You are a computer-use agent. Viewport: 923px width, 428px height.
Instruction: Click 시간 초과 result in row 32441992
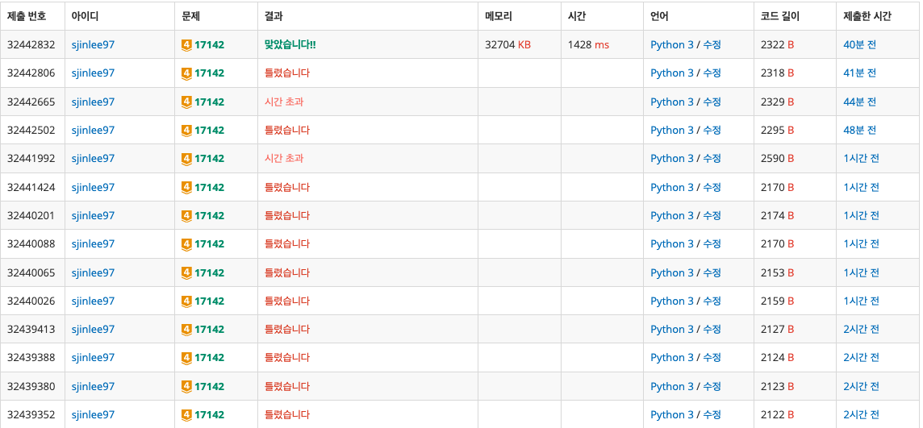point(284,159)
